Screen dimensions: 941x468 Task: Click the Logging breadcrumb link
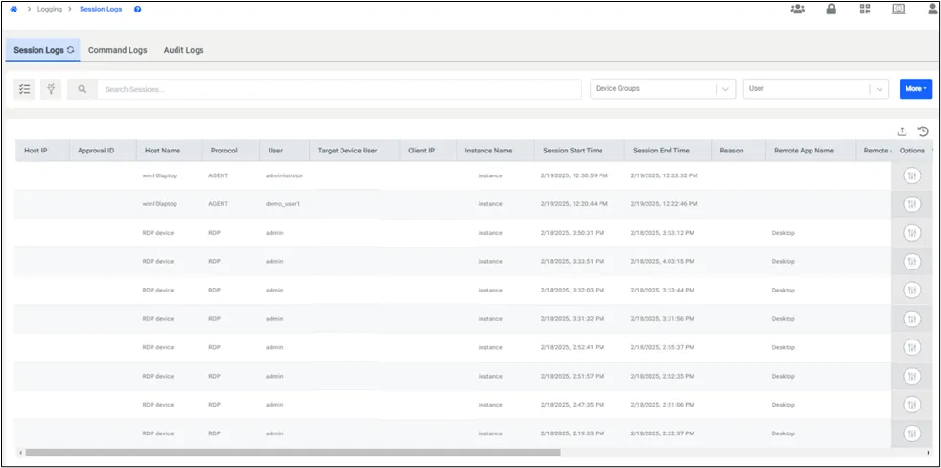49,9
